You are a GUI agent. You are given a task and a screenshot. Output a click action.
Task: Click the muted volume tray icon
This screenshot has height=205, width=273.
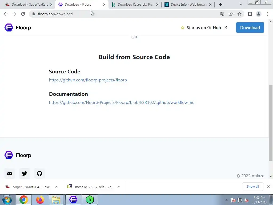[x=246, y=200]
